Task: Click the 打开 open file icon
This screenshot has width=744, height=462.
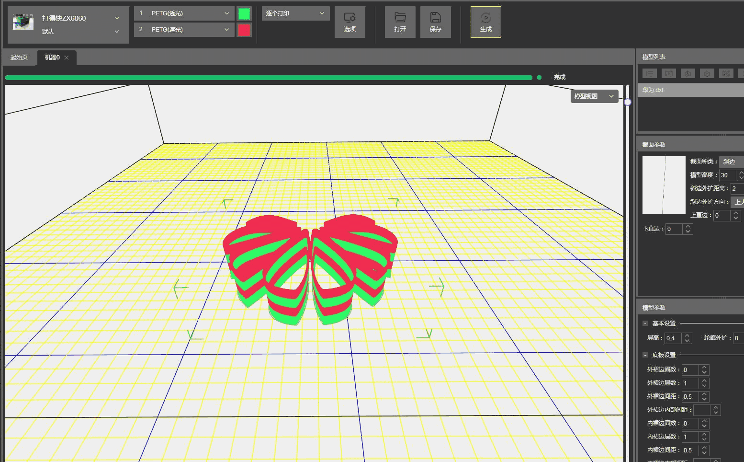Action: pyautogui.click(x=400, y=22)
